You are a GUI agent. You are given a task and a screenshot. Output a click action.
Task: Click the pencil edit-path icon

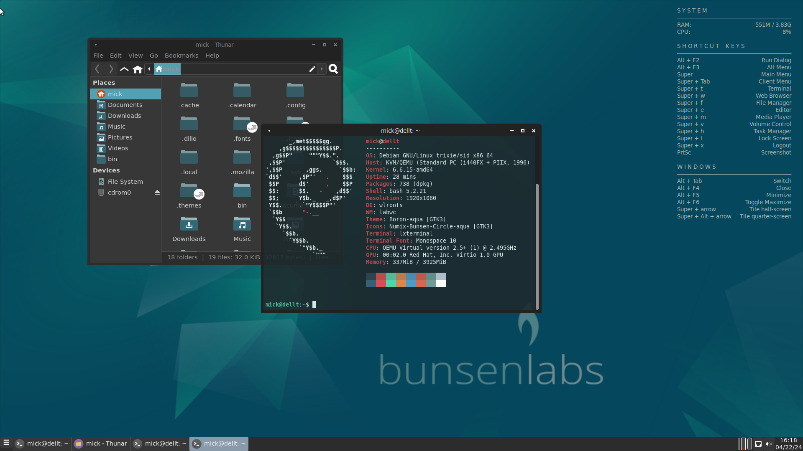[x=312, y=69]
